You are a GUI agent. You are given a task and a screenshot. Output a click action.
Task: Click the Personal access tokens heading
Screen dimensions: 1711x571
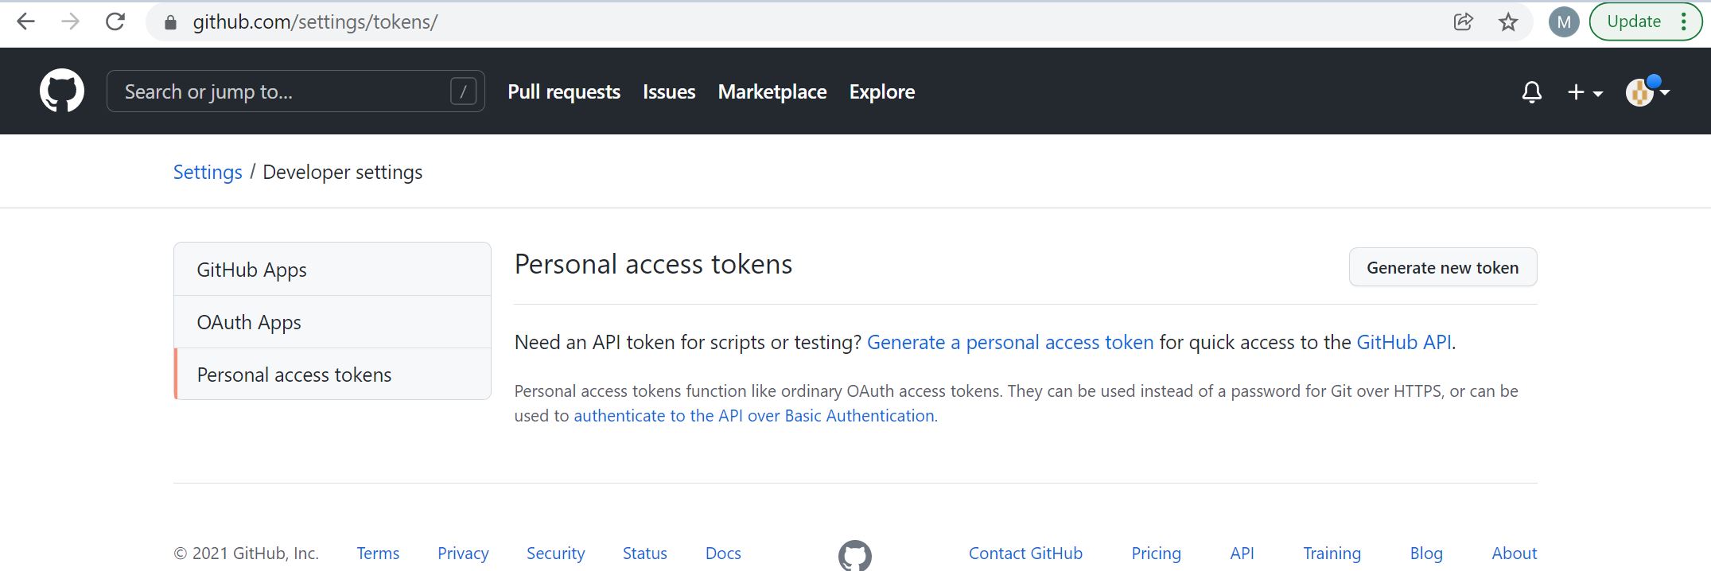click(653, 264)
